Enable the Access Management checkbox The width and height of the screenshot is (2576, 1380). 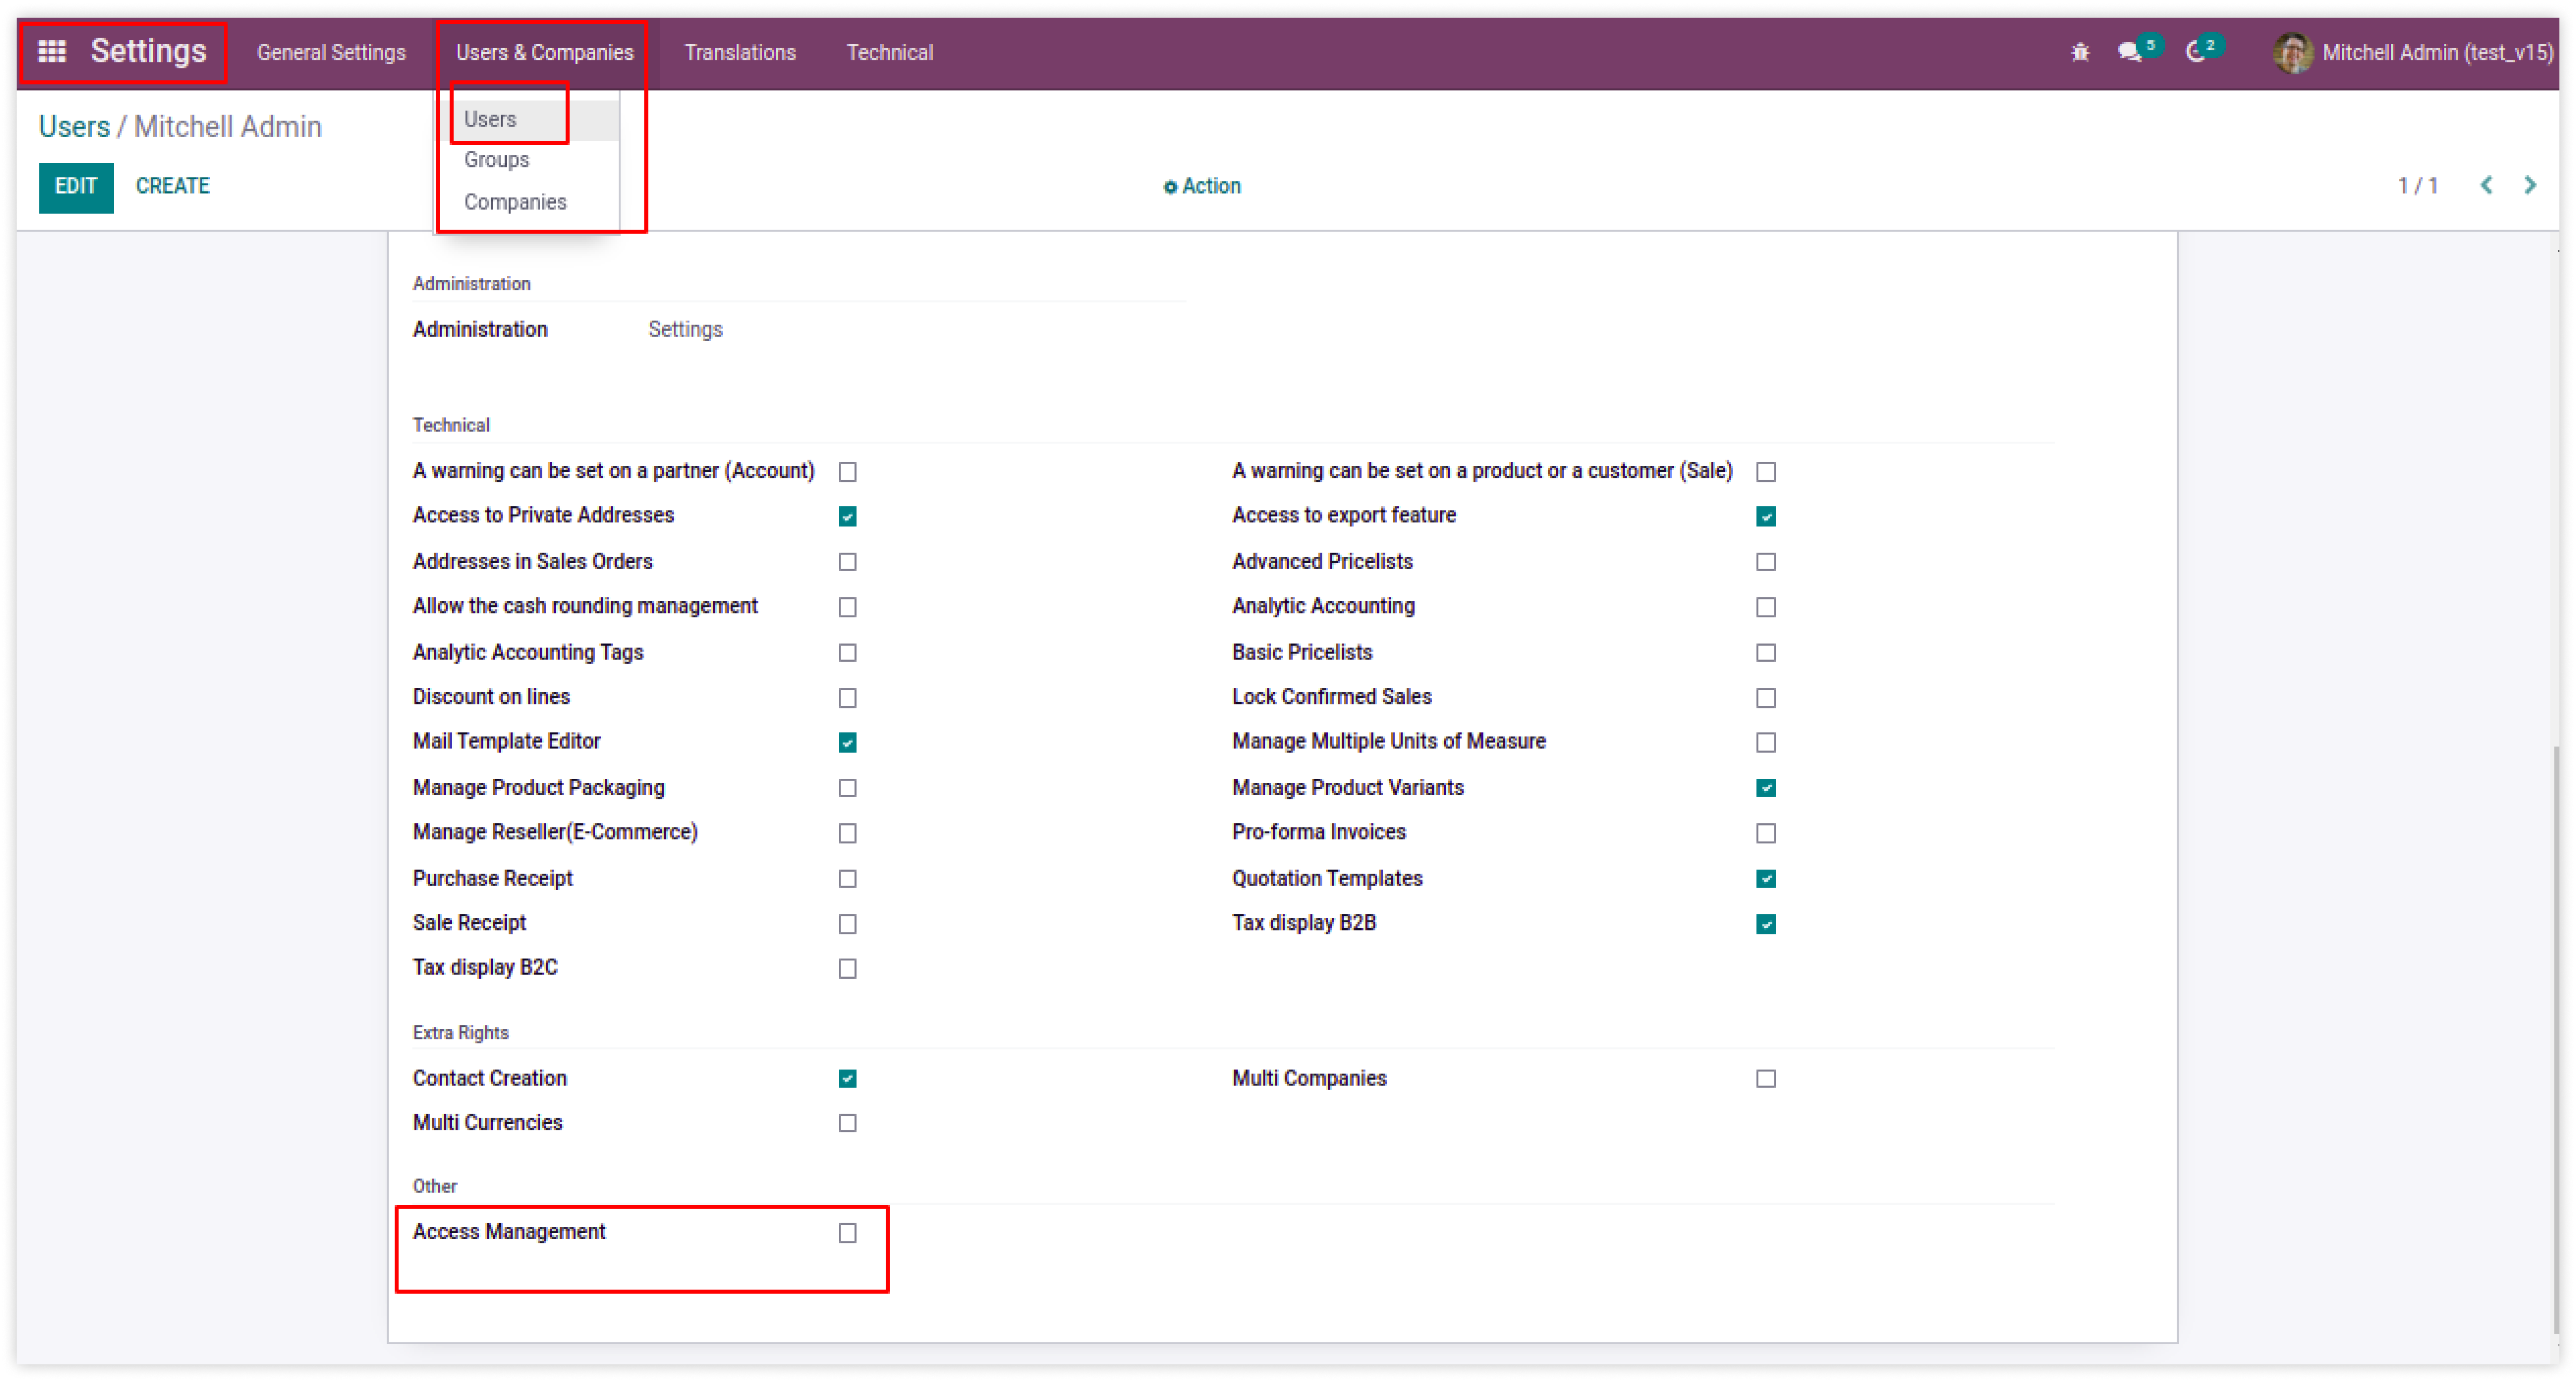click(x=847, y=1233)
